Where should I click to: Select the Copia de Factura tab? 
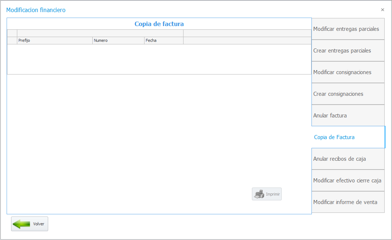[348, 137]
